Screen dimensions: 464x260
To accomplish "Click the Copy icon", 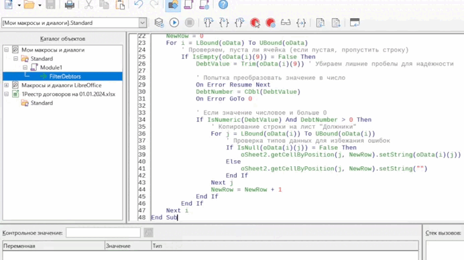I will pyautogui.click(x=104, y=5).
